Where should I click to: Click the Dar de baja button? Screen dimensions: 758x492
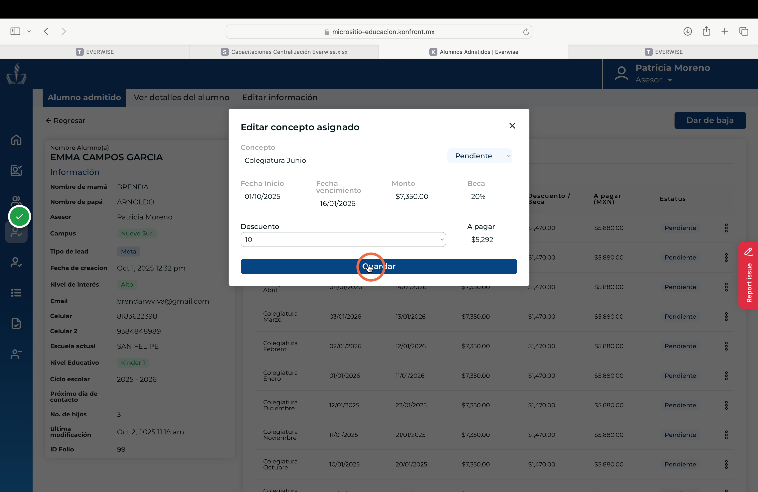[x=710, y=120]
